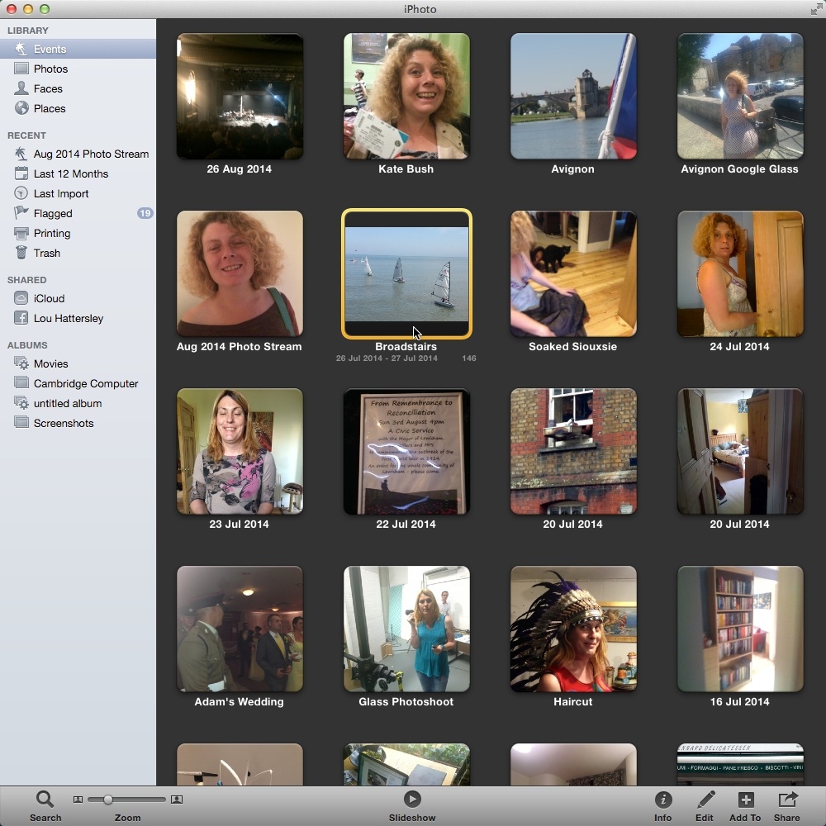826x826 pixels.
Task: Select the 24 Jul 2014 event thumbnail
Action: (x=740, y=274)
